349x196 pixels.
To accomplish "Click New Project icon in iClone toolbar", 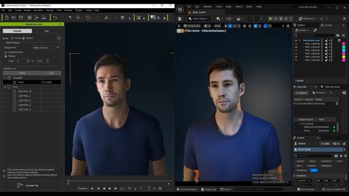I will [x=7, y=17].
